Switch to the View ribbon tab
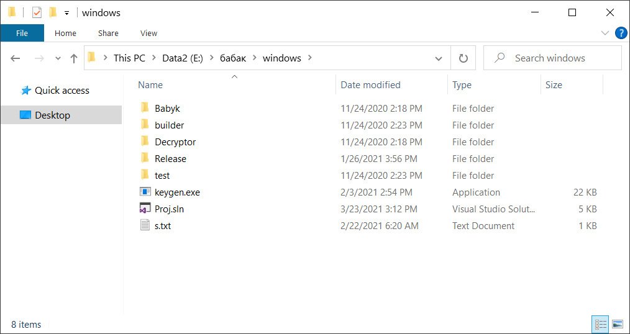The image size is (630, 334). [x=148, y=33]
